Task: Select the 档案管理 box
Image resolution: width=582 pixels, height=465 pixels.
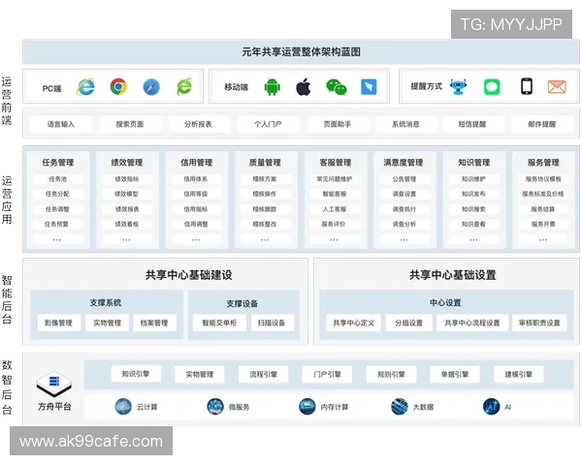Action: (x=154, y=323)
